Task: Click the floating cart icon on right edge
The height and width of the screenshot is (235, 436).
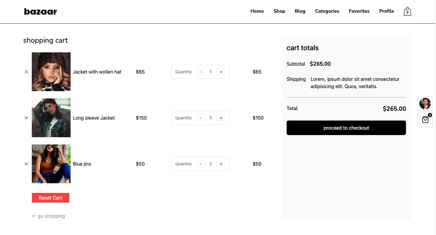Action: click(425, 119)
